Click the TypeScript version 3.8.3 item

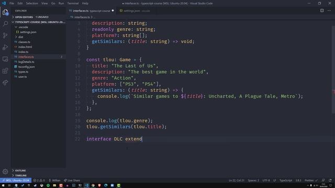click(x=298, y=180)
